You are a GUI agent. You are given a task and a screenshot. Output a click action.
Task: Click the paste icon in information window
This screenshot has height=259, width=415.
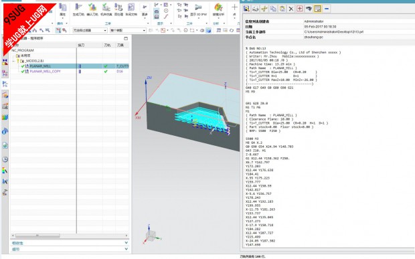[282, 9]
